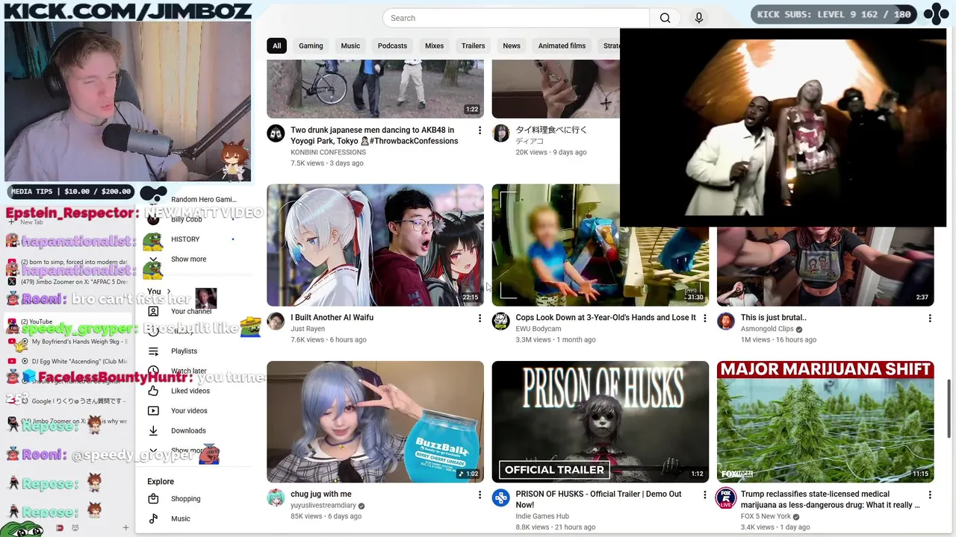The height and width of the screenshot is (537, 956).
Task: Open options for Cops Look Down video
Action: 704,318
